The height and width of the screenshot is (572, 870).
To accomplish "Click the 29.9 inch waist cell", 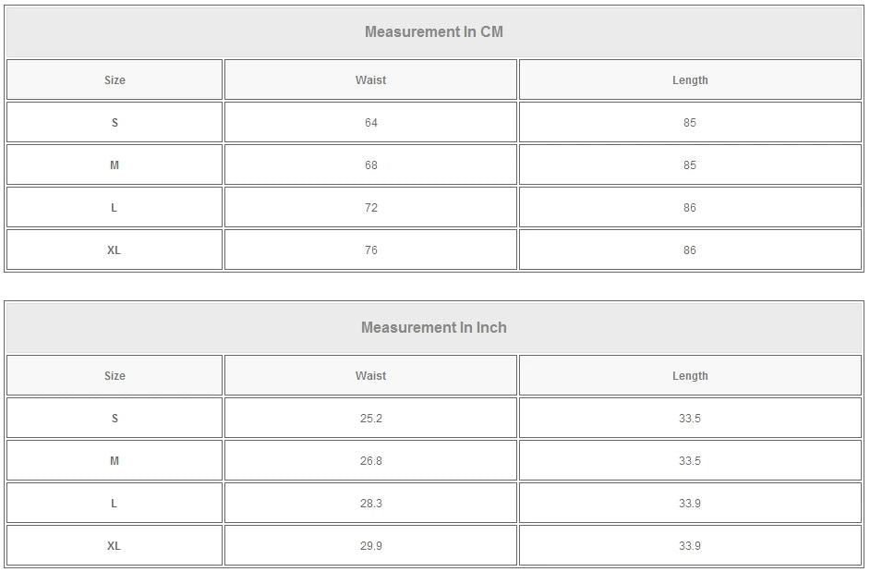I will (370, 546).
